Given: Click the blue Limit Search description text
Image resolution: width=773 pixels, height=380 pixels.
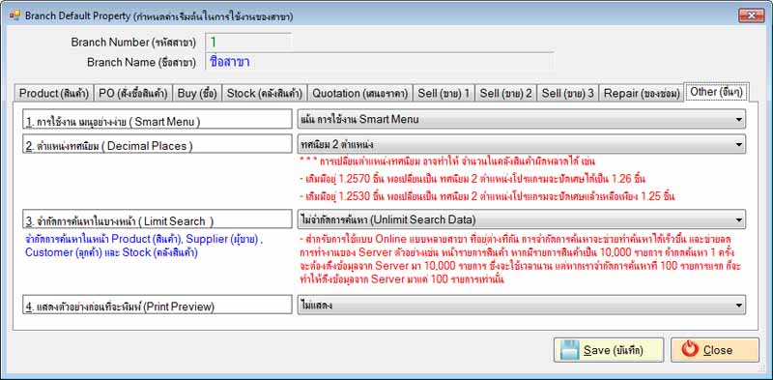Looking at the screenshot, I should pos(144,246).
